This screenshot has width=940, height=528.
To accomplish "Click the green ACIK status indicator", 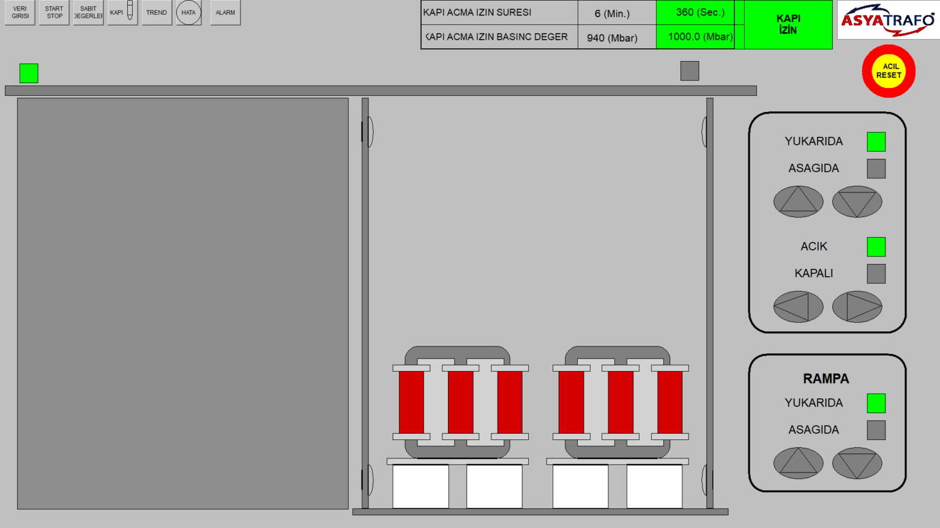I will pyautogui.click(x=876, y=247).
